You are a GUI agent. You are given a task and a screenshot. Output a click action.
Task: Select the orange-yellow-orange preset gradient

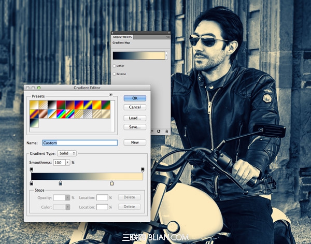click(97, 105)
